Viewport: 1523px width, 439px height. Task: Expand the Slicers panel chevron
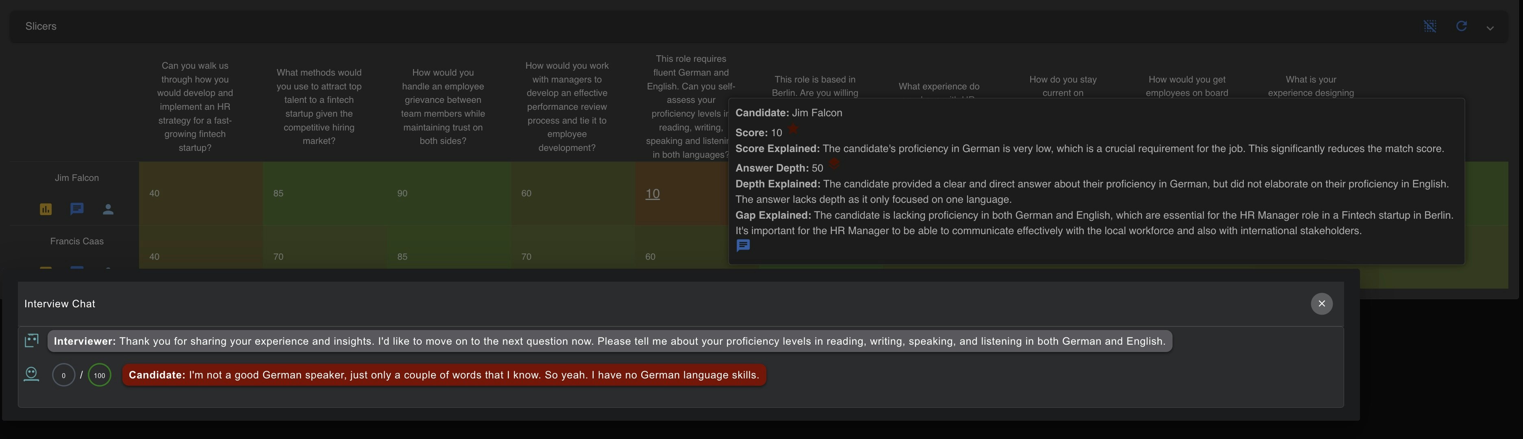(1490, 28)
